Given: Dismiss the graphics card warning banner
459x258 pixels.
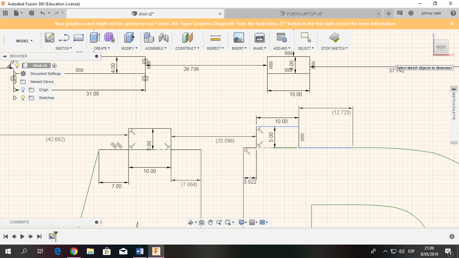Looking at the screenshot, I should tap(452, 24).
